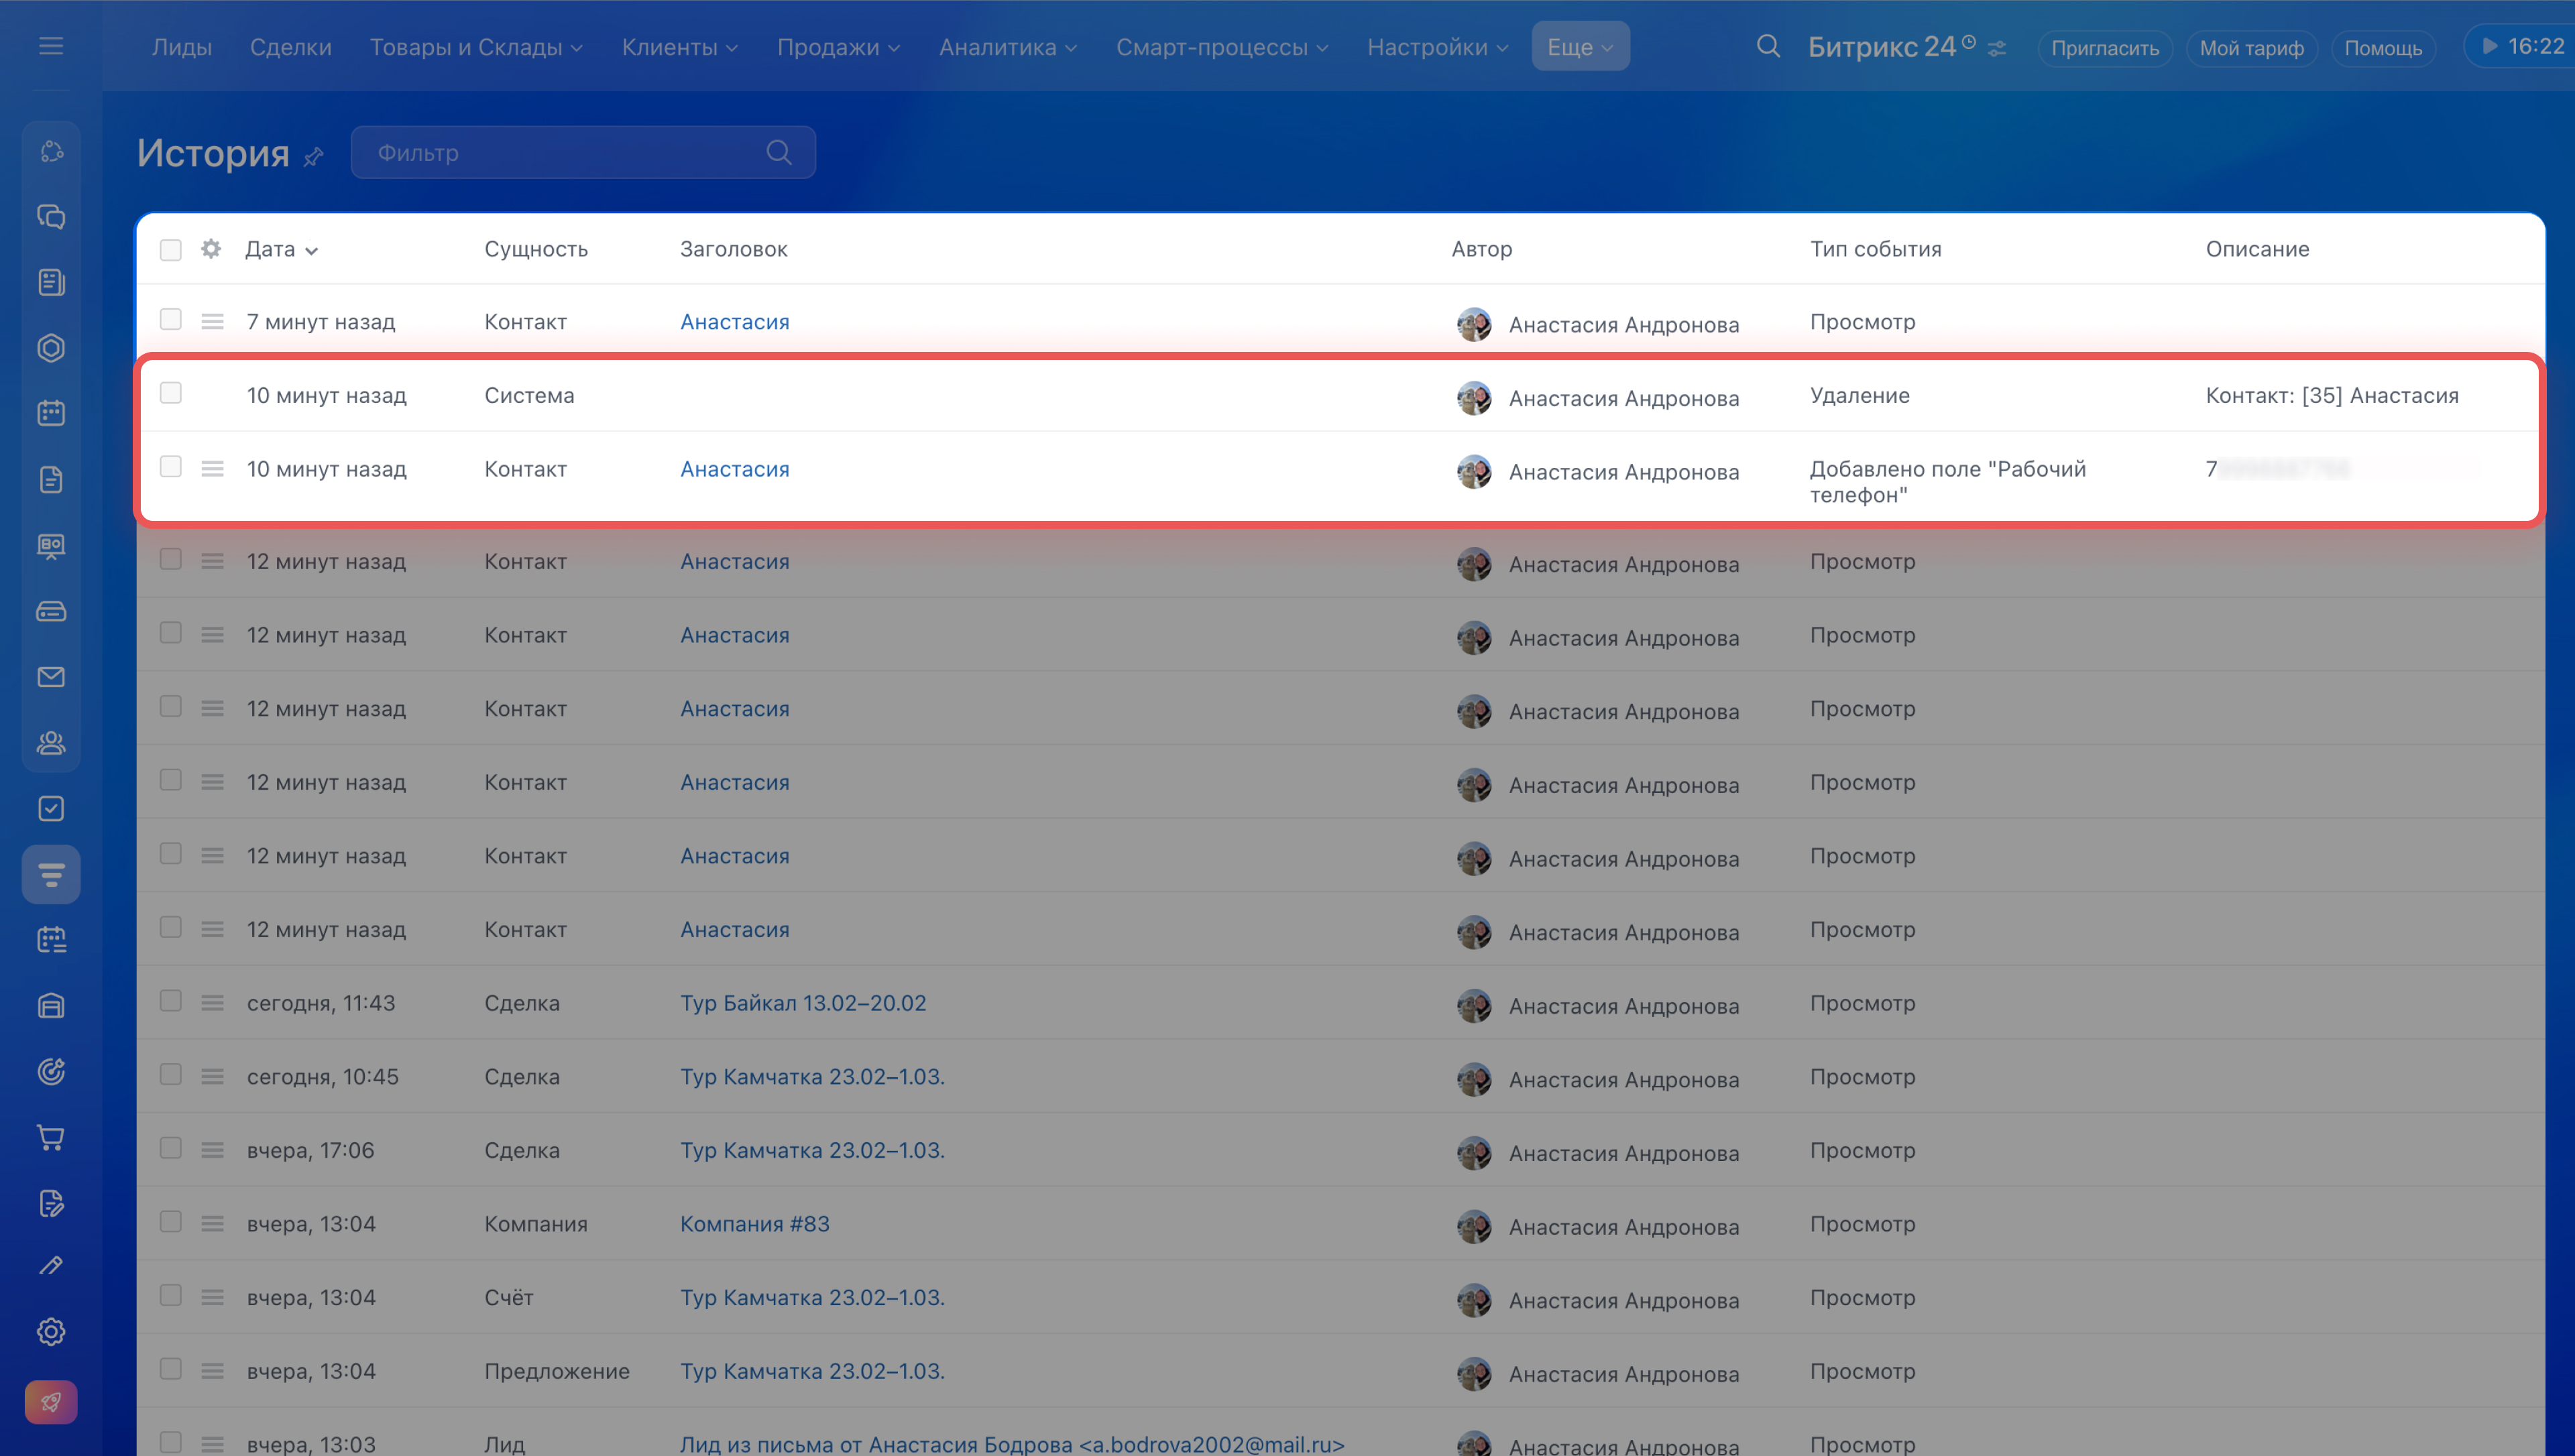Screen dimensions: 2575x1456
Task: Check the Удаление event row checkbox
Action: tap(171, 393)
